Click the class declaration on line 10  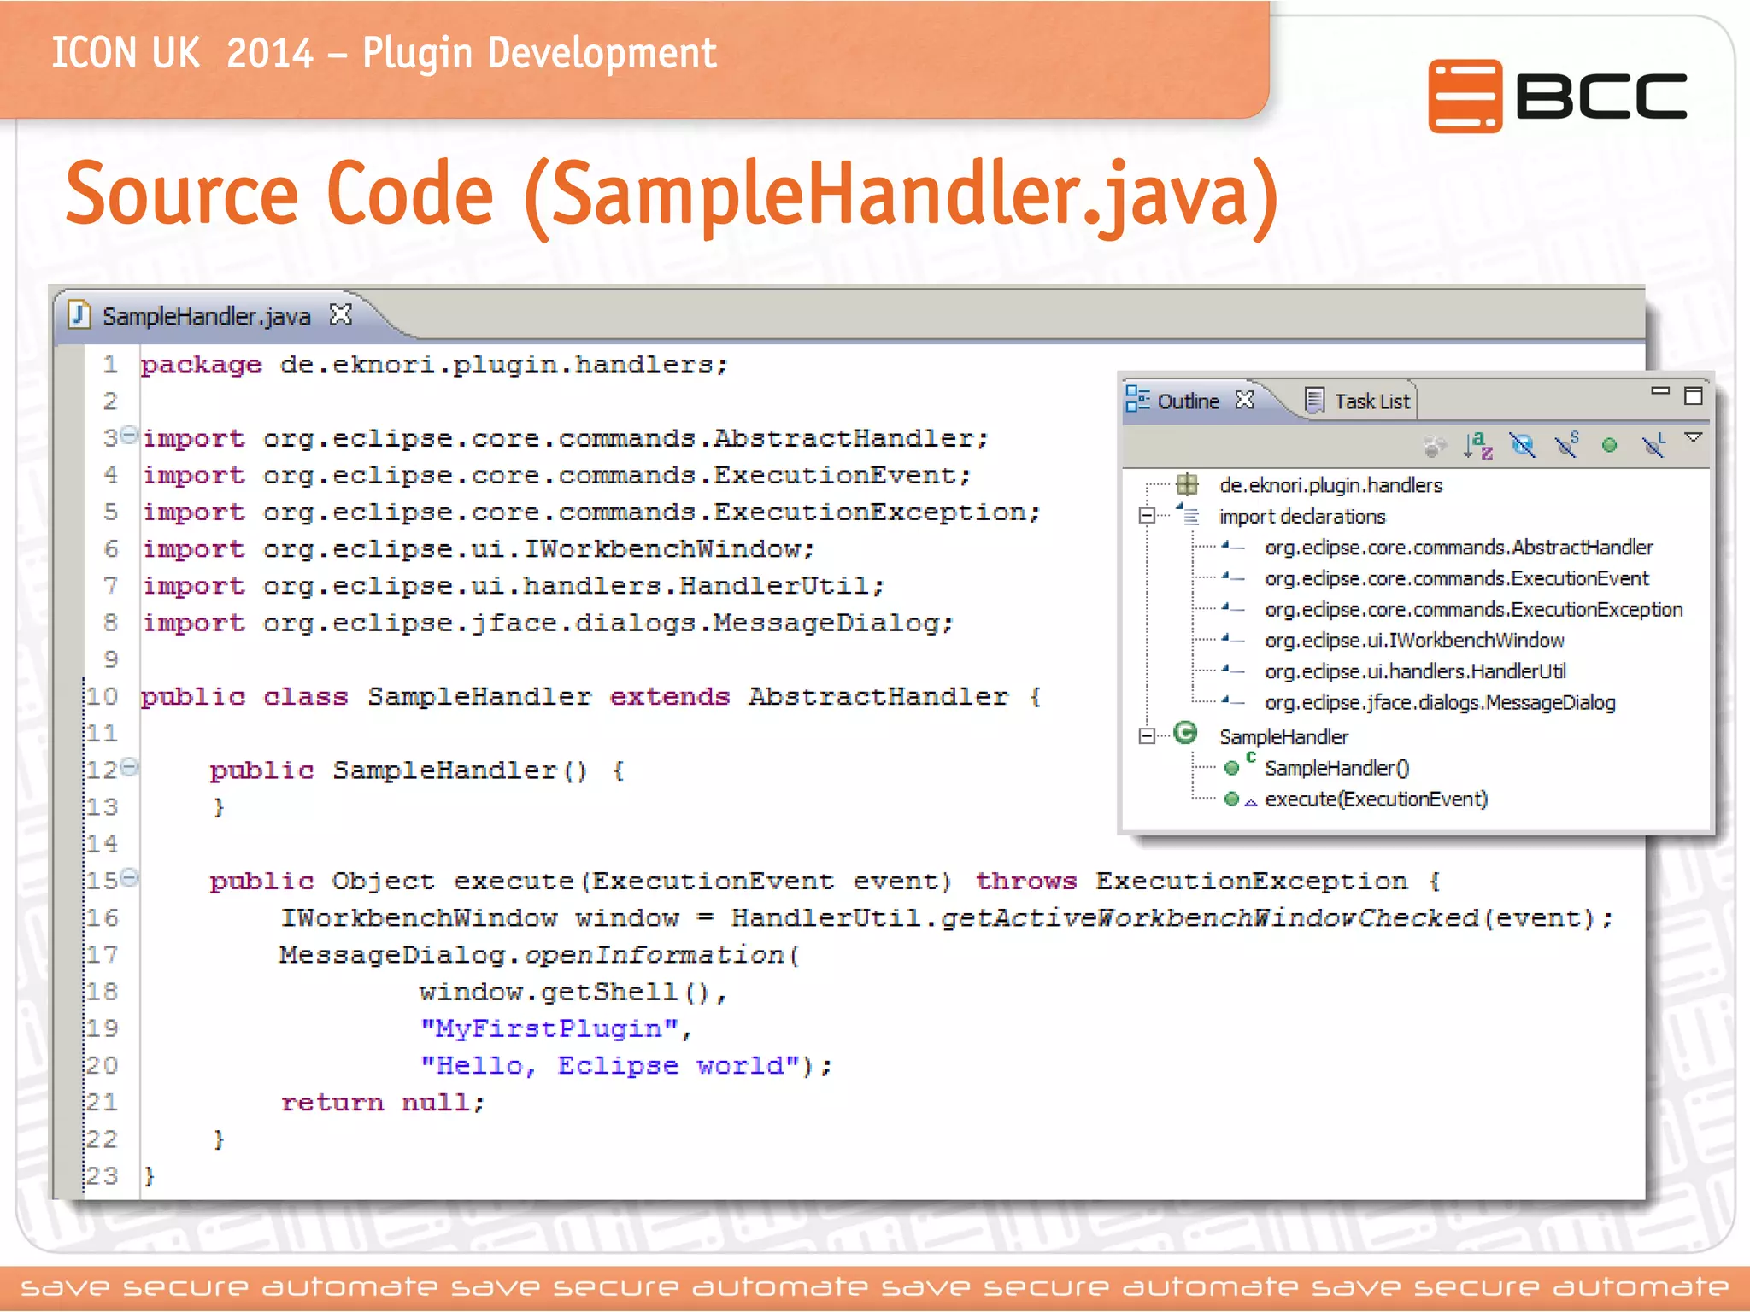591,697
